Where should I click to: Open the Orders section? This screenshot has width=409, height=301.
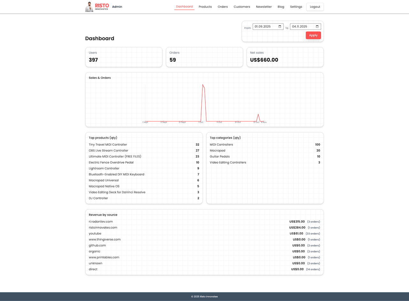coord(223,7)
